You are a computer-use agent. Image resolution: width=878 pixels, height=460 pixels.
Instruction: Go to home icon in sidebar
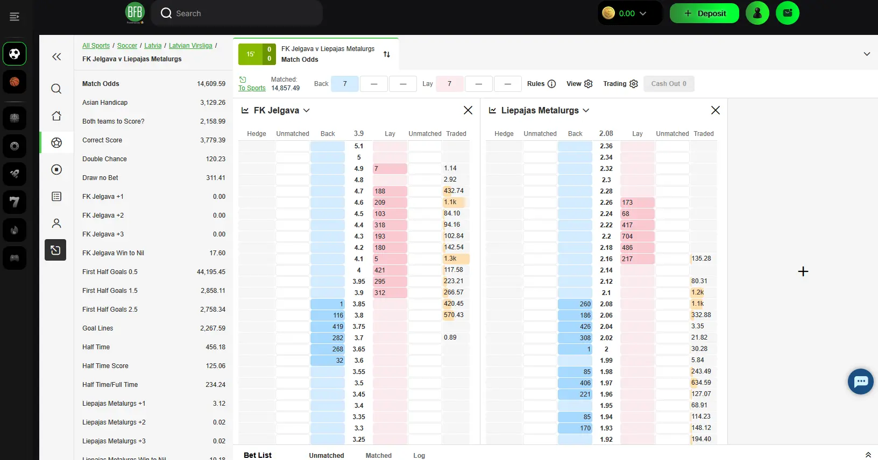coord(56,116)
